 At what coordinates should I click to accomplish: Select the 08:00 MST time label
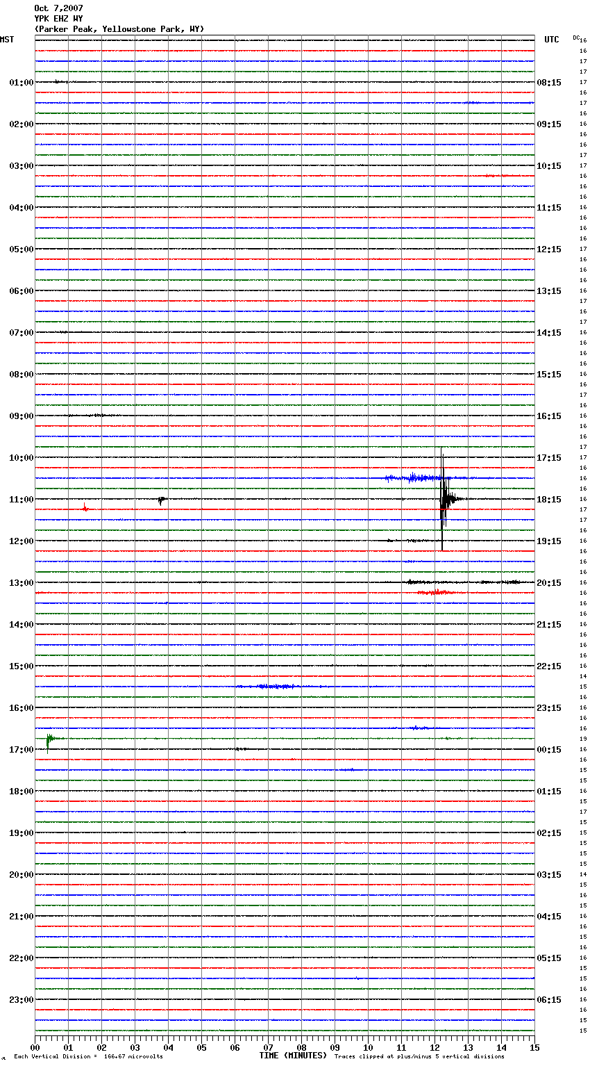(22, 375)
